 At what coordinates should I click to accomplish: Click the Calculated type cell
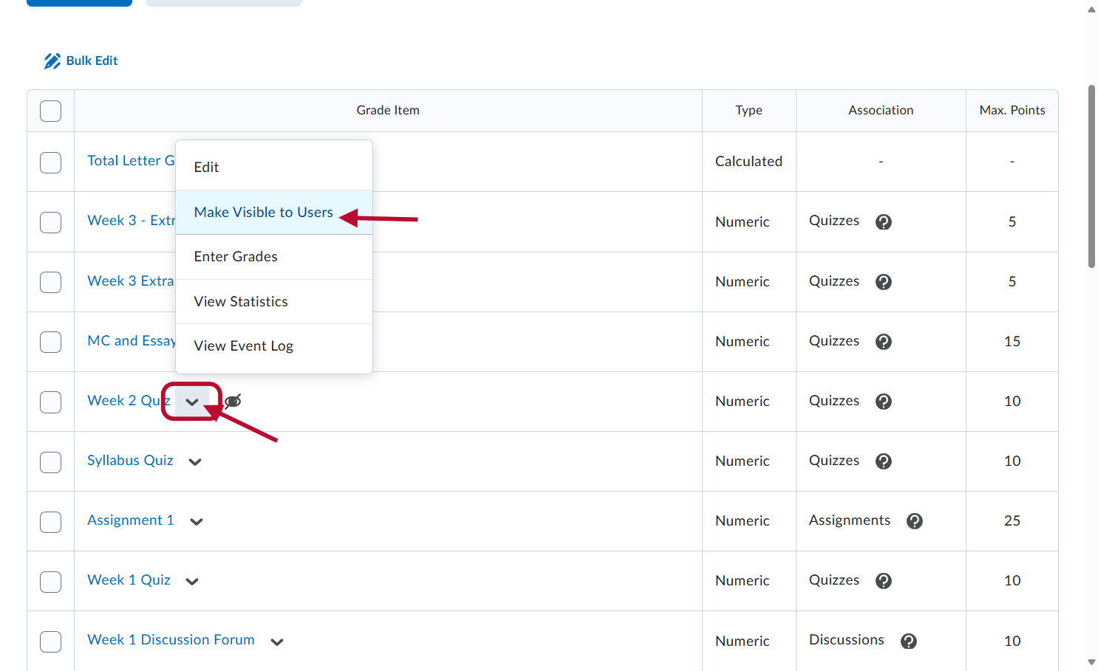click(x=749, y=162)
